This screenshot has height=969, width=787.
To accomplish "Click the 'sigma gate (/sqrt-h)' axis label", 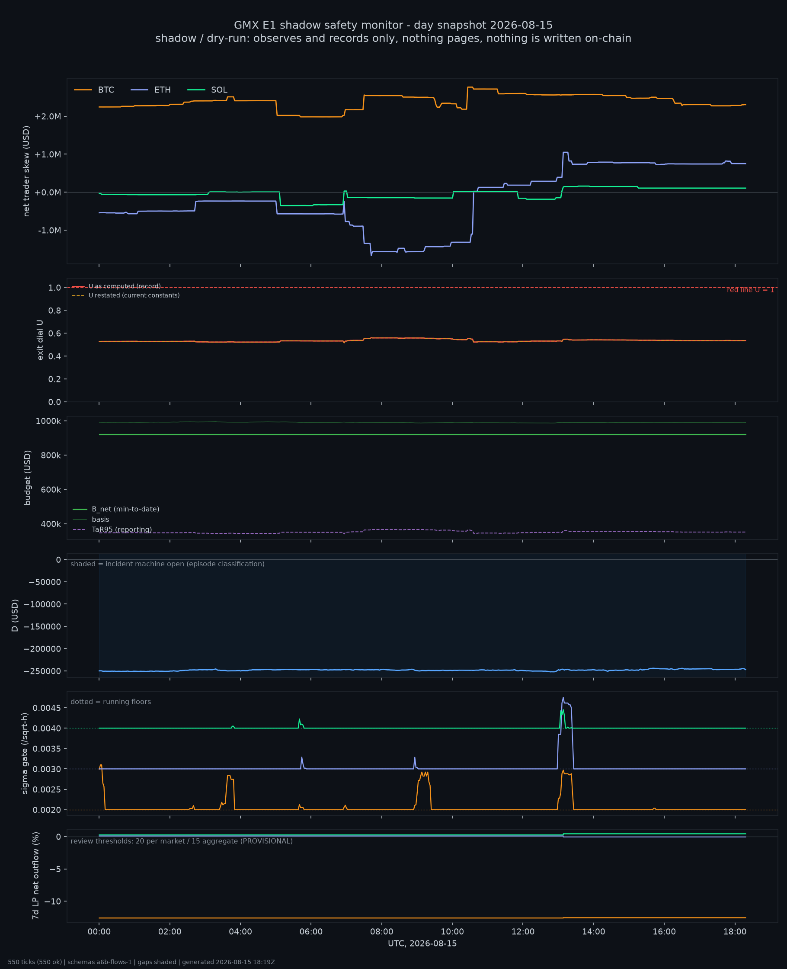I will [25, 754].
